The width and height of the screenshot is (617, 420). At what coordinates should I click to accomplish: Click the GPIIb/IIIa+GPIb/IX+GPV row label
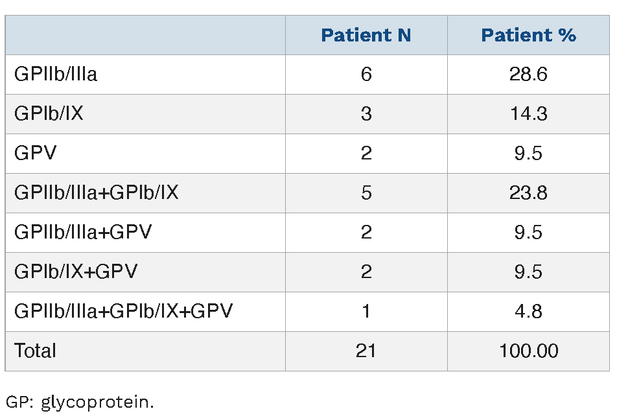tap(123, 312)
